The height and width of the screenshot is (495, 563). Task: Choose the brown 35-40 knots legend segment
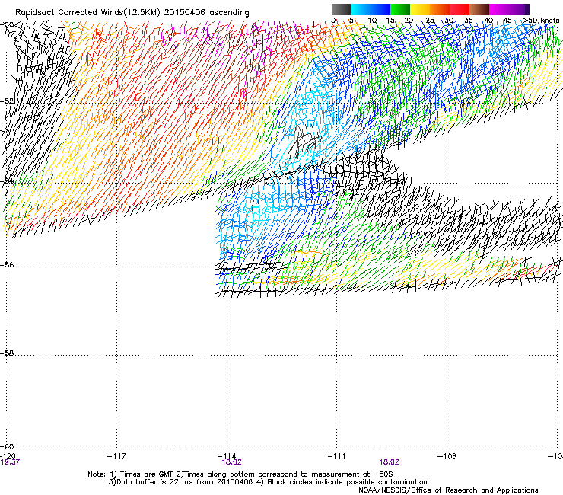(x=479, y=9)
